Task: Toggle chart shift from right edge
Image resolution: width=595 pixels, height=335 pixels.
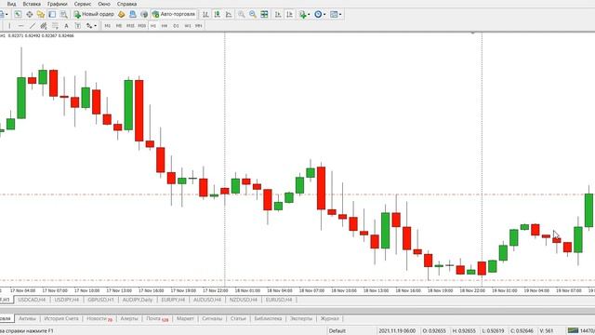Action: pyautogui.click(x=289, y=15)
